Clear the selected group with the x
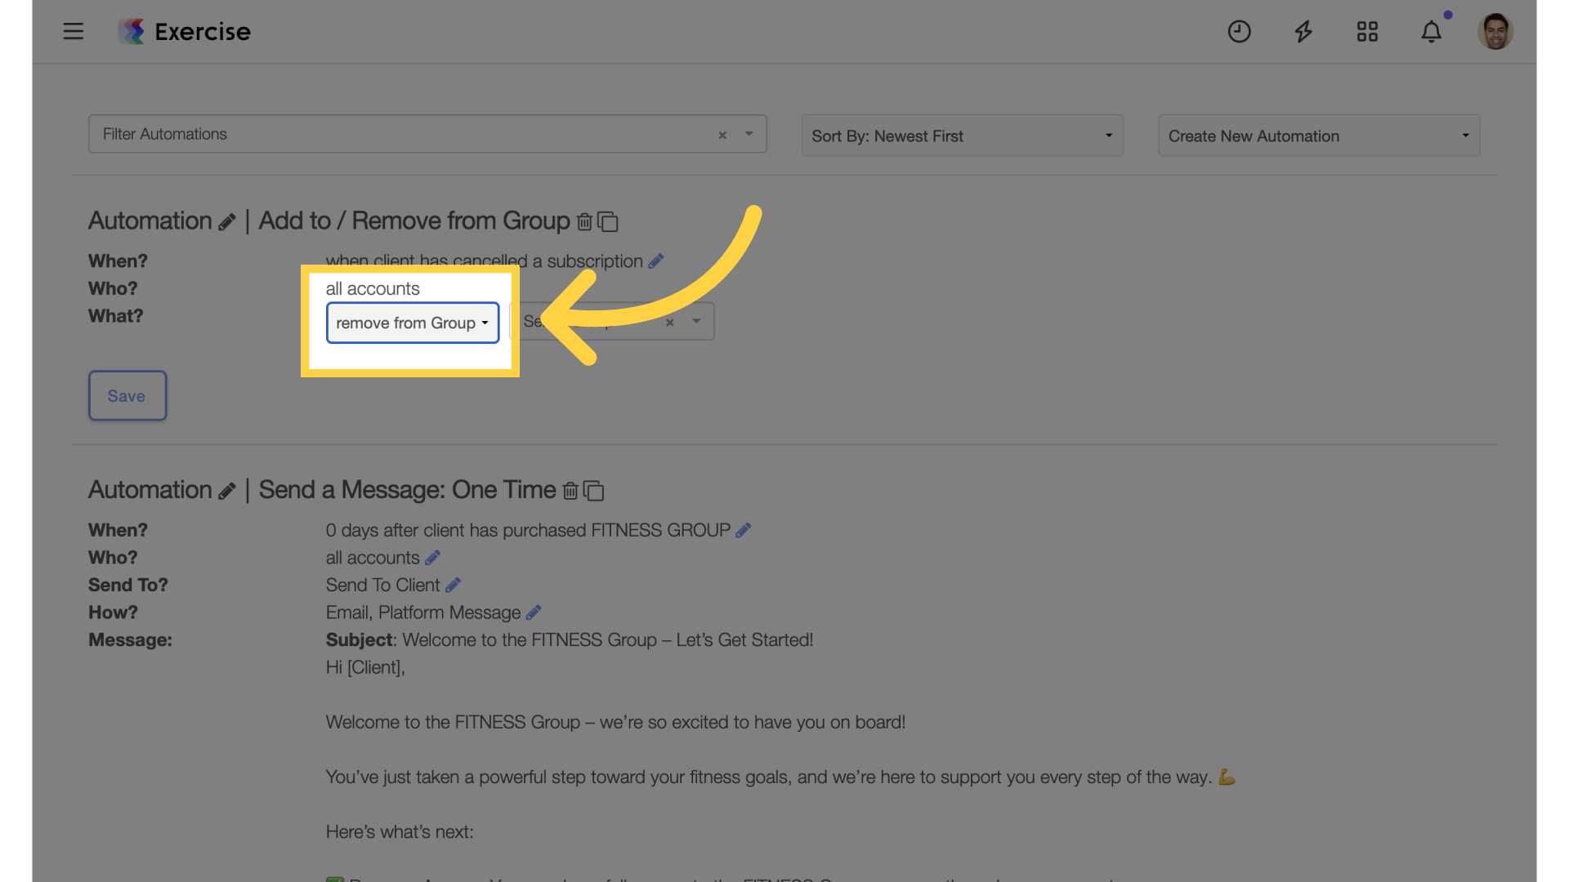The image size is (1569, 882). (x=669, y=322)
